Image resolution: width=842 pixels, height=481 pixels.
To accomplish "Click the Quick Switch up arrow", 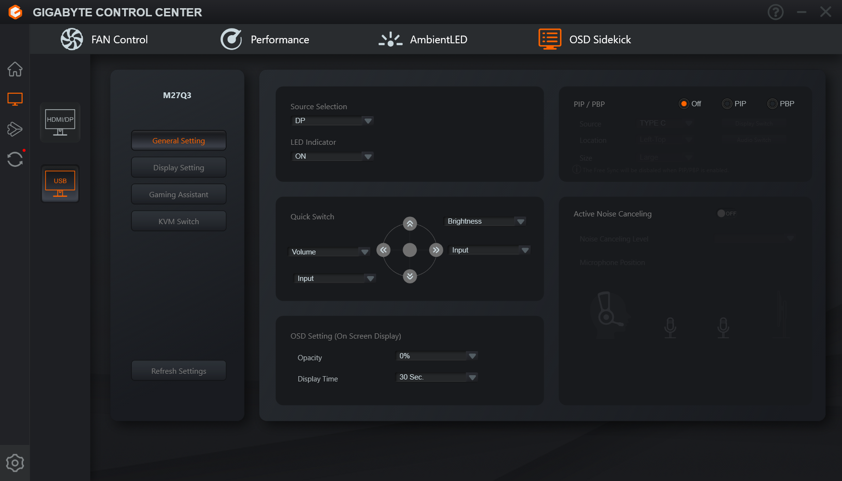I will coord(410,224).
